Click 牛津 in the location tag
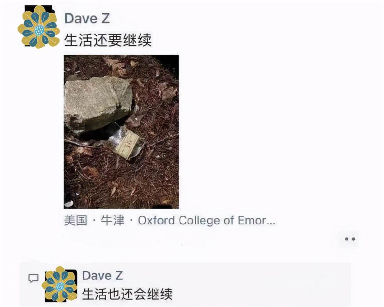The image size is (384, 307). (113, 221)
